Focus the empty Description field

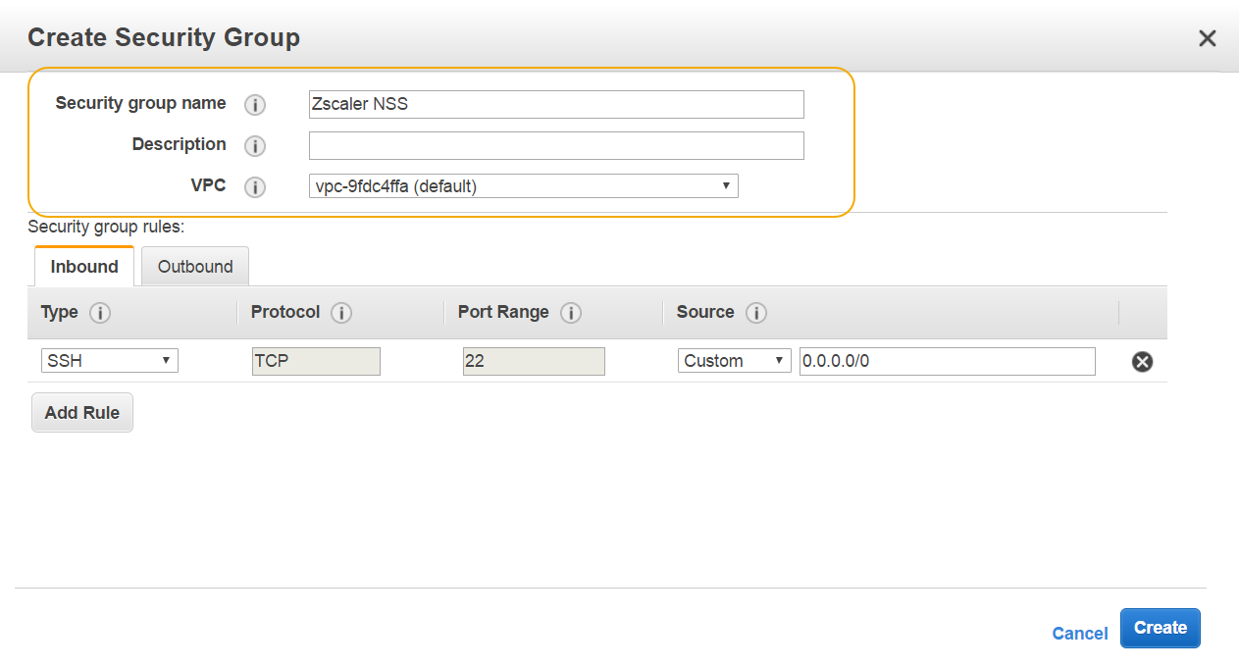pos(556,145)
